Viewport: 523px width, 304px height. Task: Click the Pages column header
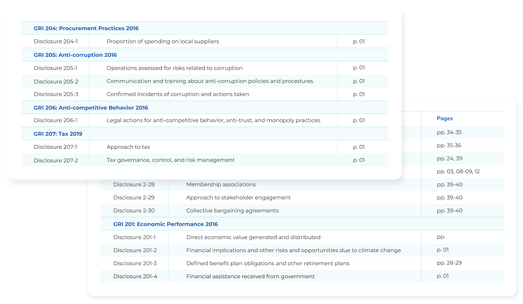coord(445,118)
